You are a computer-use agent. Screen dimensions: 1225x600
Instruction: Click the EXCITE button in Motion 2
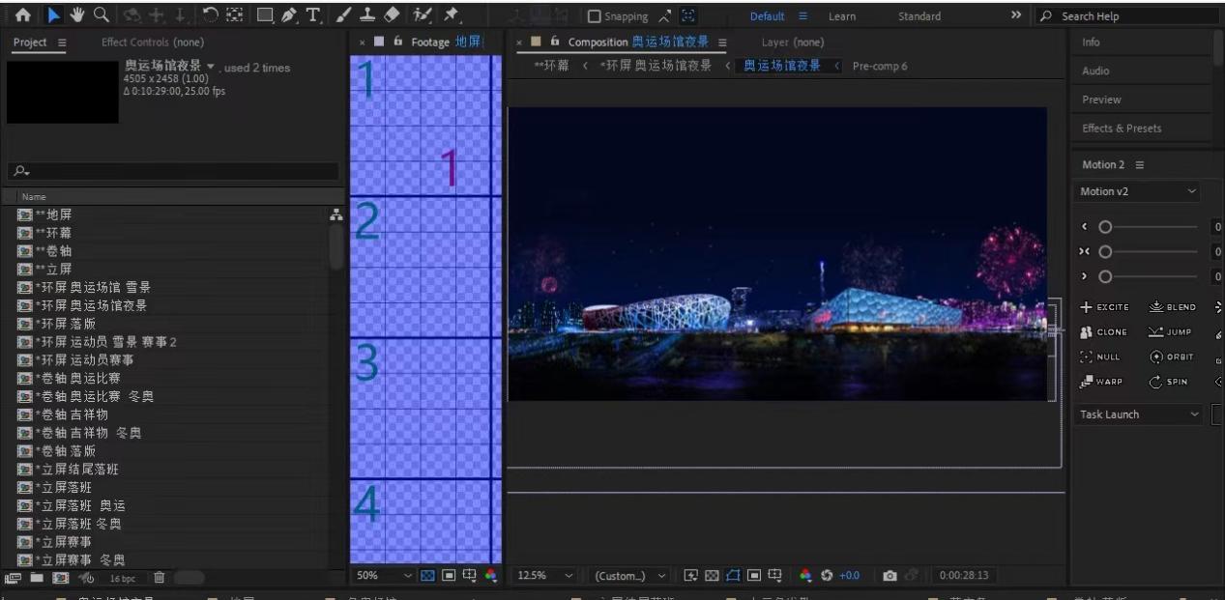click(1105, 307)
